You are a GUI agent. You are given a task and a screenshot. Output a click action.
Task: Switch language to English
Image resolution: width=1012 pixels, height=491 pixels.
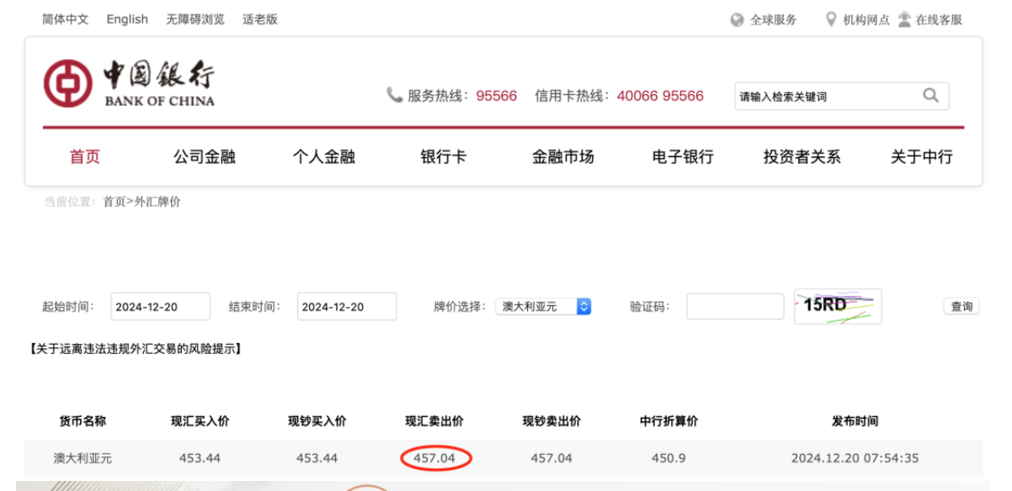[x=127, y=19]
